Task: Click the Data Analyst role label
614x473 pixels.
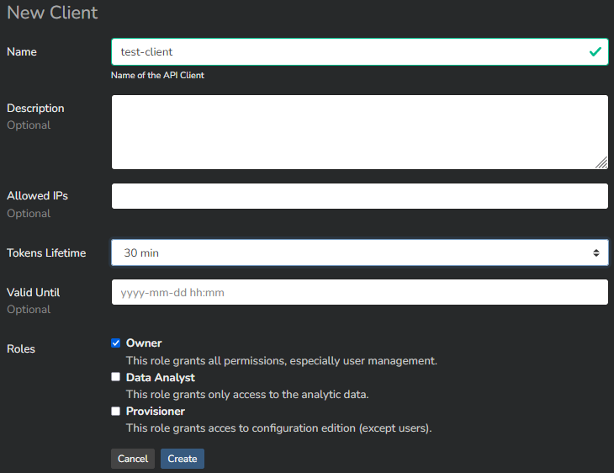Action: (161, 377)
